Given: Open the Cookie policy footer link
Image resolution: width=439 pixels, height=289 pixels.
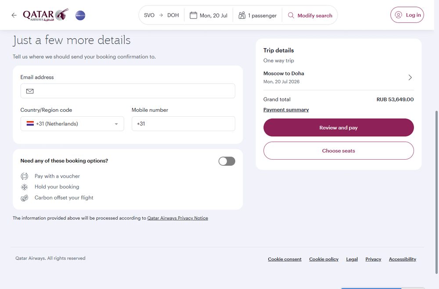Looking at the screenshot, I should click(x=324, y=259).
